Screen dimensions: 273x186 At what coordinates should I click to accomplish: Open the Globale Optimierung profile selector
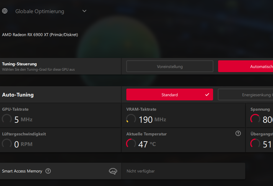click(x=44, y=11)
